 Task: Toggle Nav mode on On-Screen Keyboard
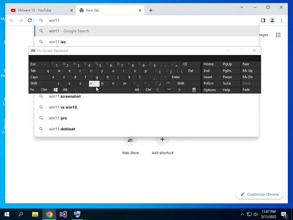[251, 64]
